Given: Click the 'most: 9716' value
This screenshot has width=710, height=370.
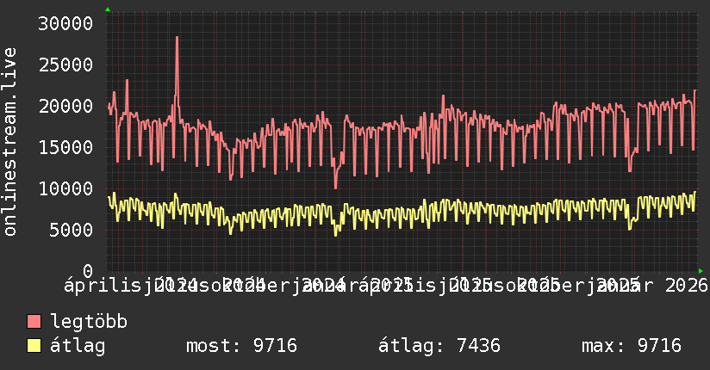Looking at the screenshot, I should coord(241,346).
